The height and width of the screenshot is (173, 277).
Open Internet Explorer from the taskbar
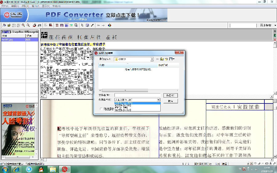(x=17, y=169)
